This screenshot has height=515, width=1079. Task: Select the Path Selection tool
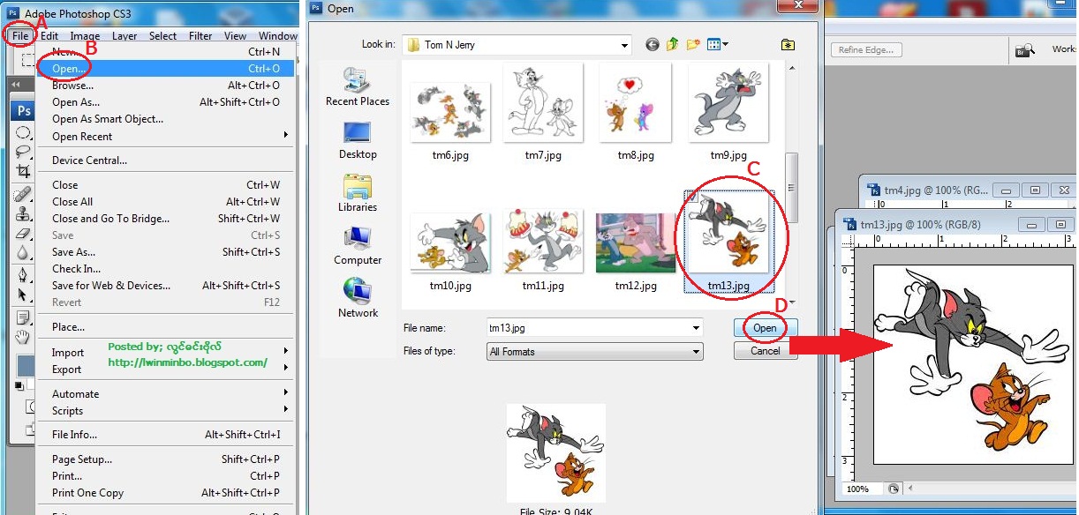click(x=23, y=295)
